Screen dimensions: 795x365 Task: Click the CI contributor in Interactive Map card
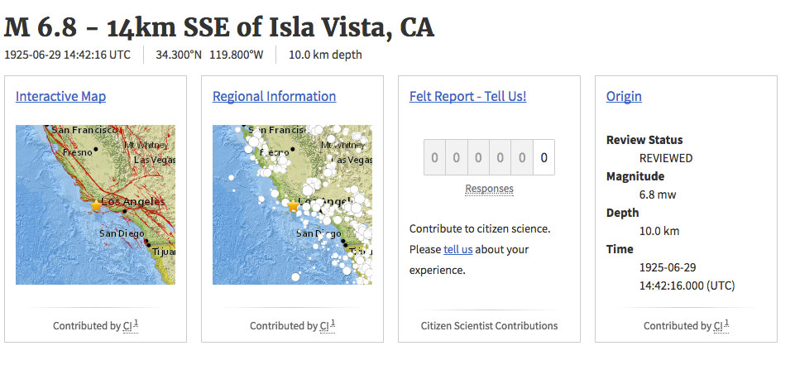point(127,326)
